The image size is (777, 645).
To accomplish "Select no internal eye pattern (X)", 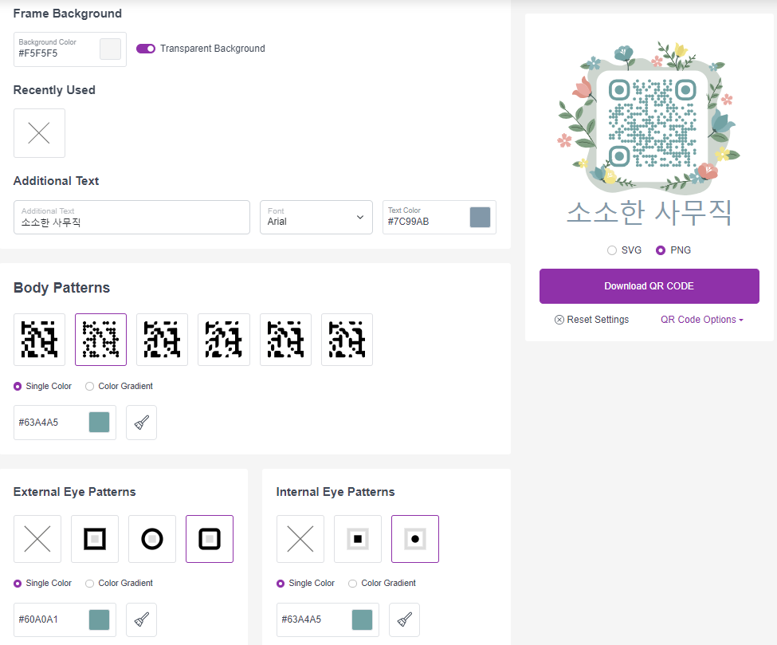I will click(x=300, y=539).
